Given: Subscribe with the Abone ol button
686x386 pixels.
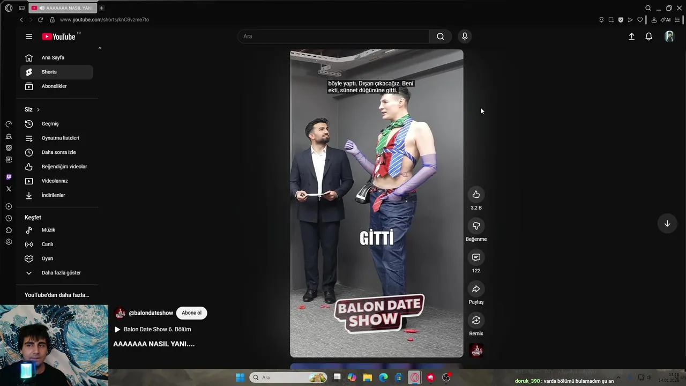Looking at the screenshot, I should (x=191, y=313).
